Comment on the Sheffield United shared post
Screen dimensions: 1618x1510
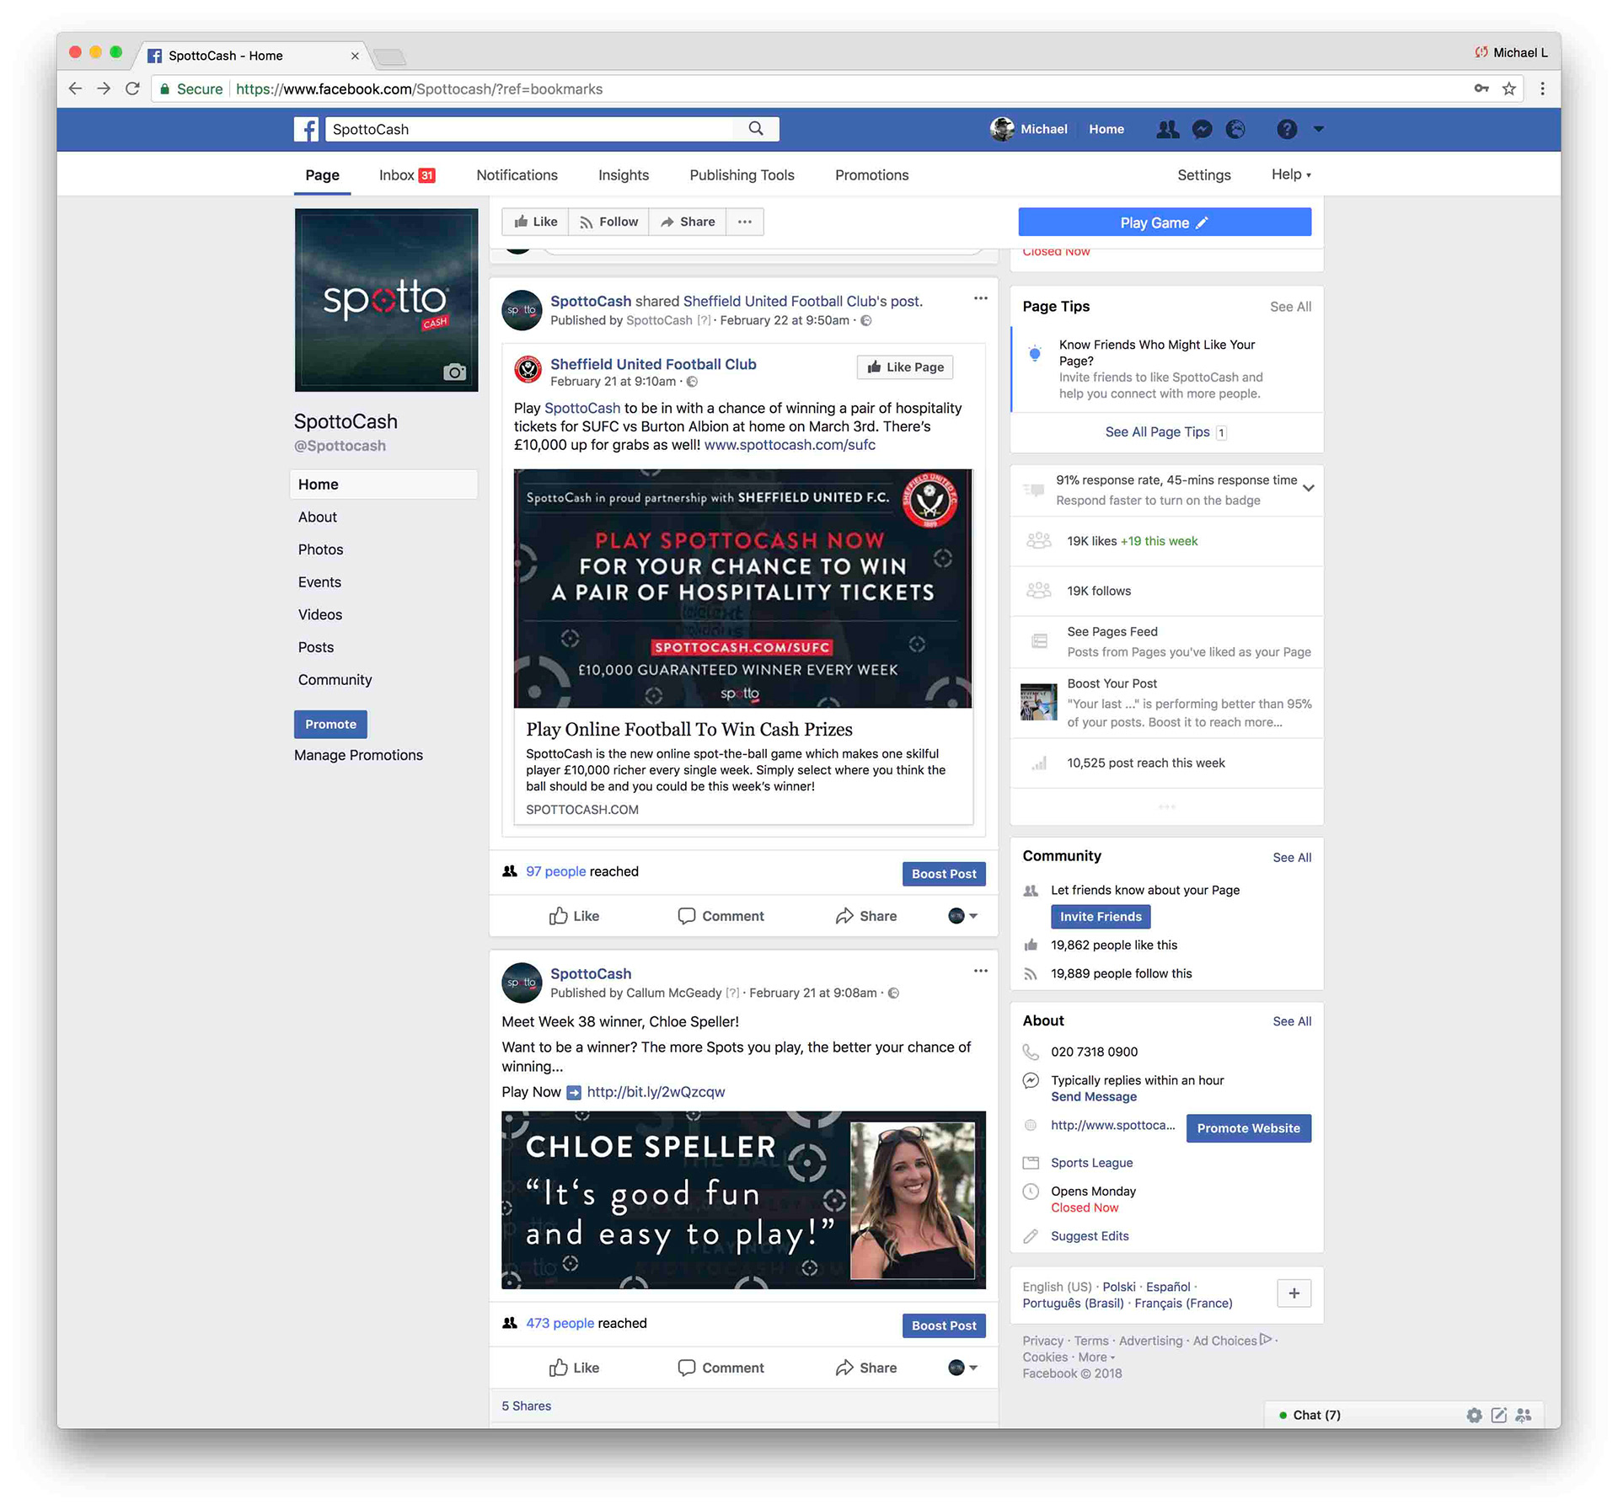click(721, 916)
